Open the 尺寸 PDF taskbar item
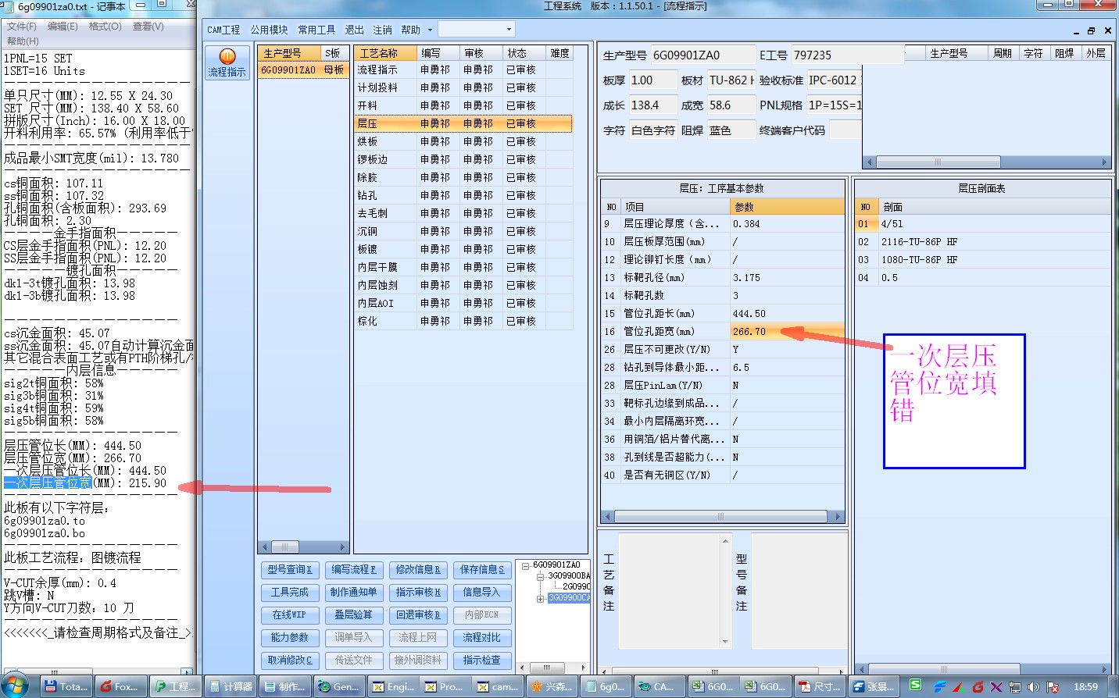 (819, 686)
